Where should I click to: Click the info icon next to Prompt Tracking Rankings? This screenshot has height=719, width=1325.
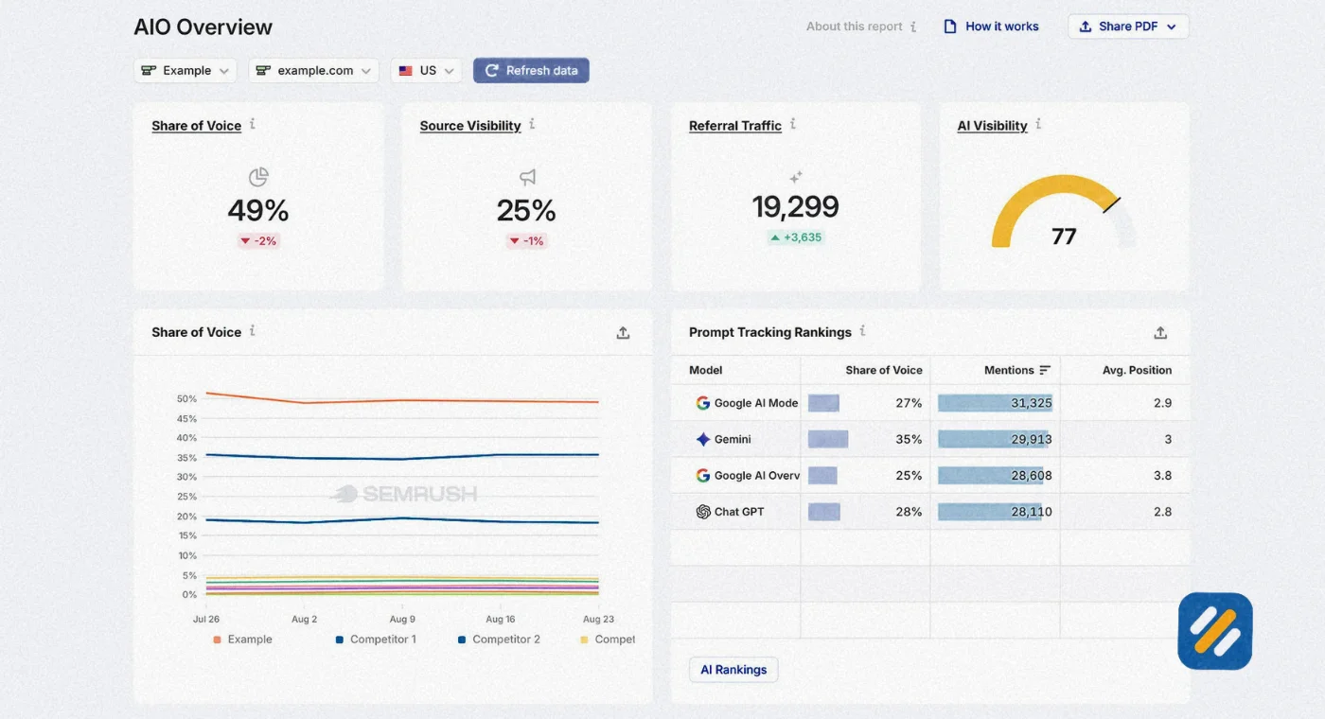pos(862,331)
